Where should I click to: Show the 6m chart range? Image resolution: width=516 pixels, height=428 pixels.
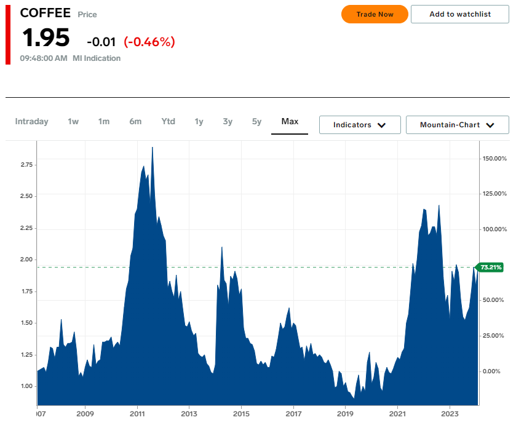coord(135,122)
